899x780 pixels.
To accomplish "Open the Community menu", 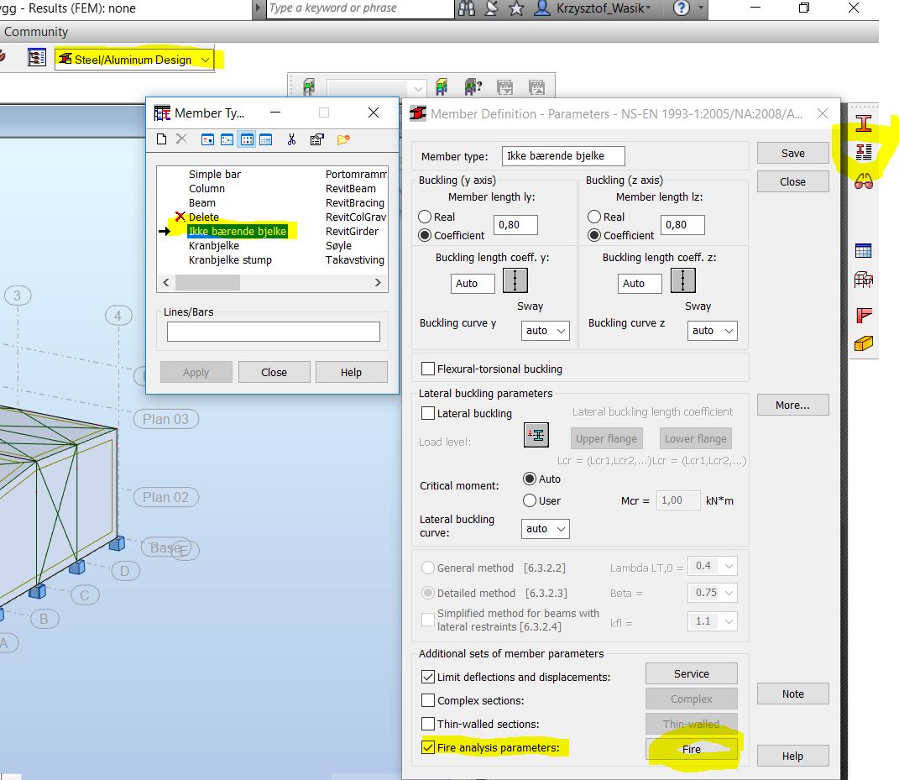I will tap(34, 31).
